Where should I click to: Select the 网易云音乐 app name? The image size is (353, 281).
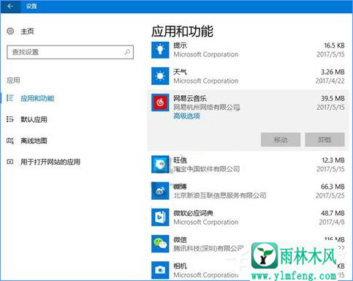[x=190, y=98]
